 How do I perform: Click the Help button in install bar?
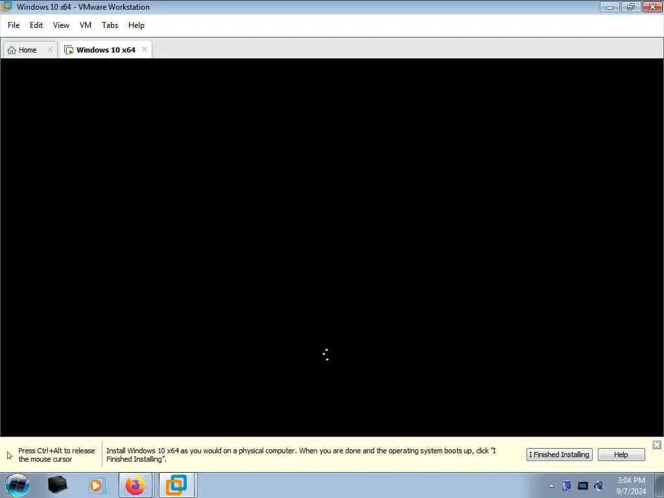(621, 455)
